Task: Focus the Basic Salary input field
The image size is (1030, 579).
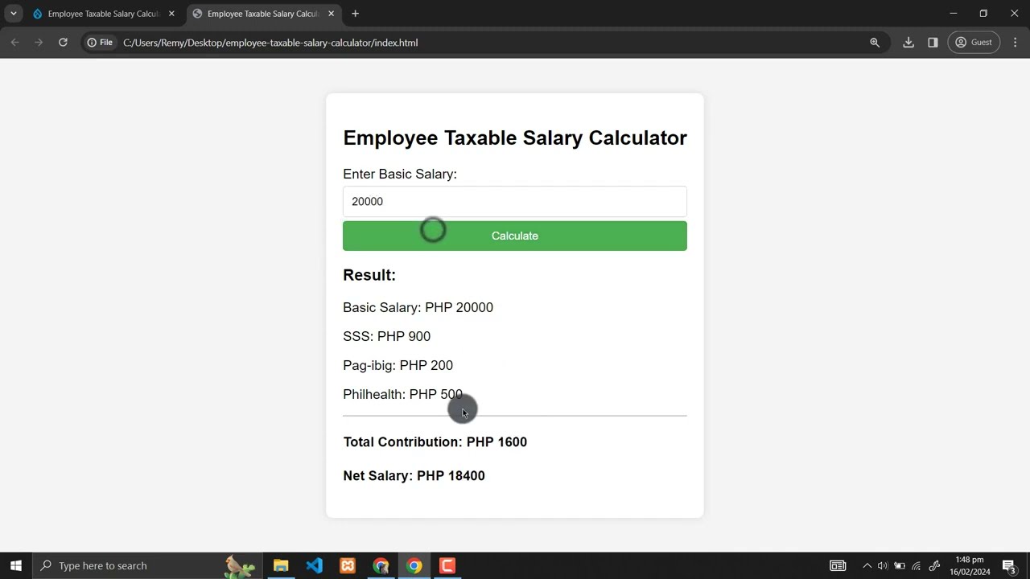Action: (x=515, y=202)
